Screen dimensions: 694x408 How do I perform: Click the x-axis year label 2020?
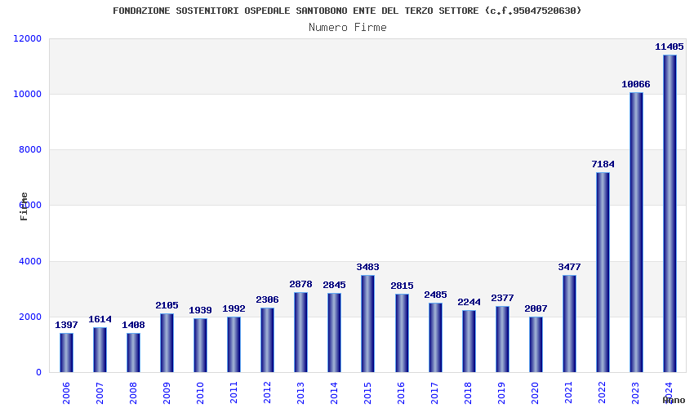point(536,393)
